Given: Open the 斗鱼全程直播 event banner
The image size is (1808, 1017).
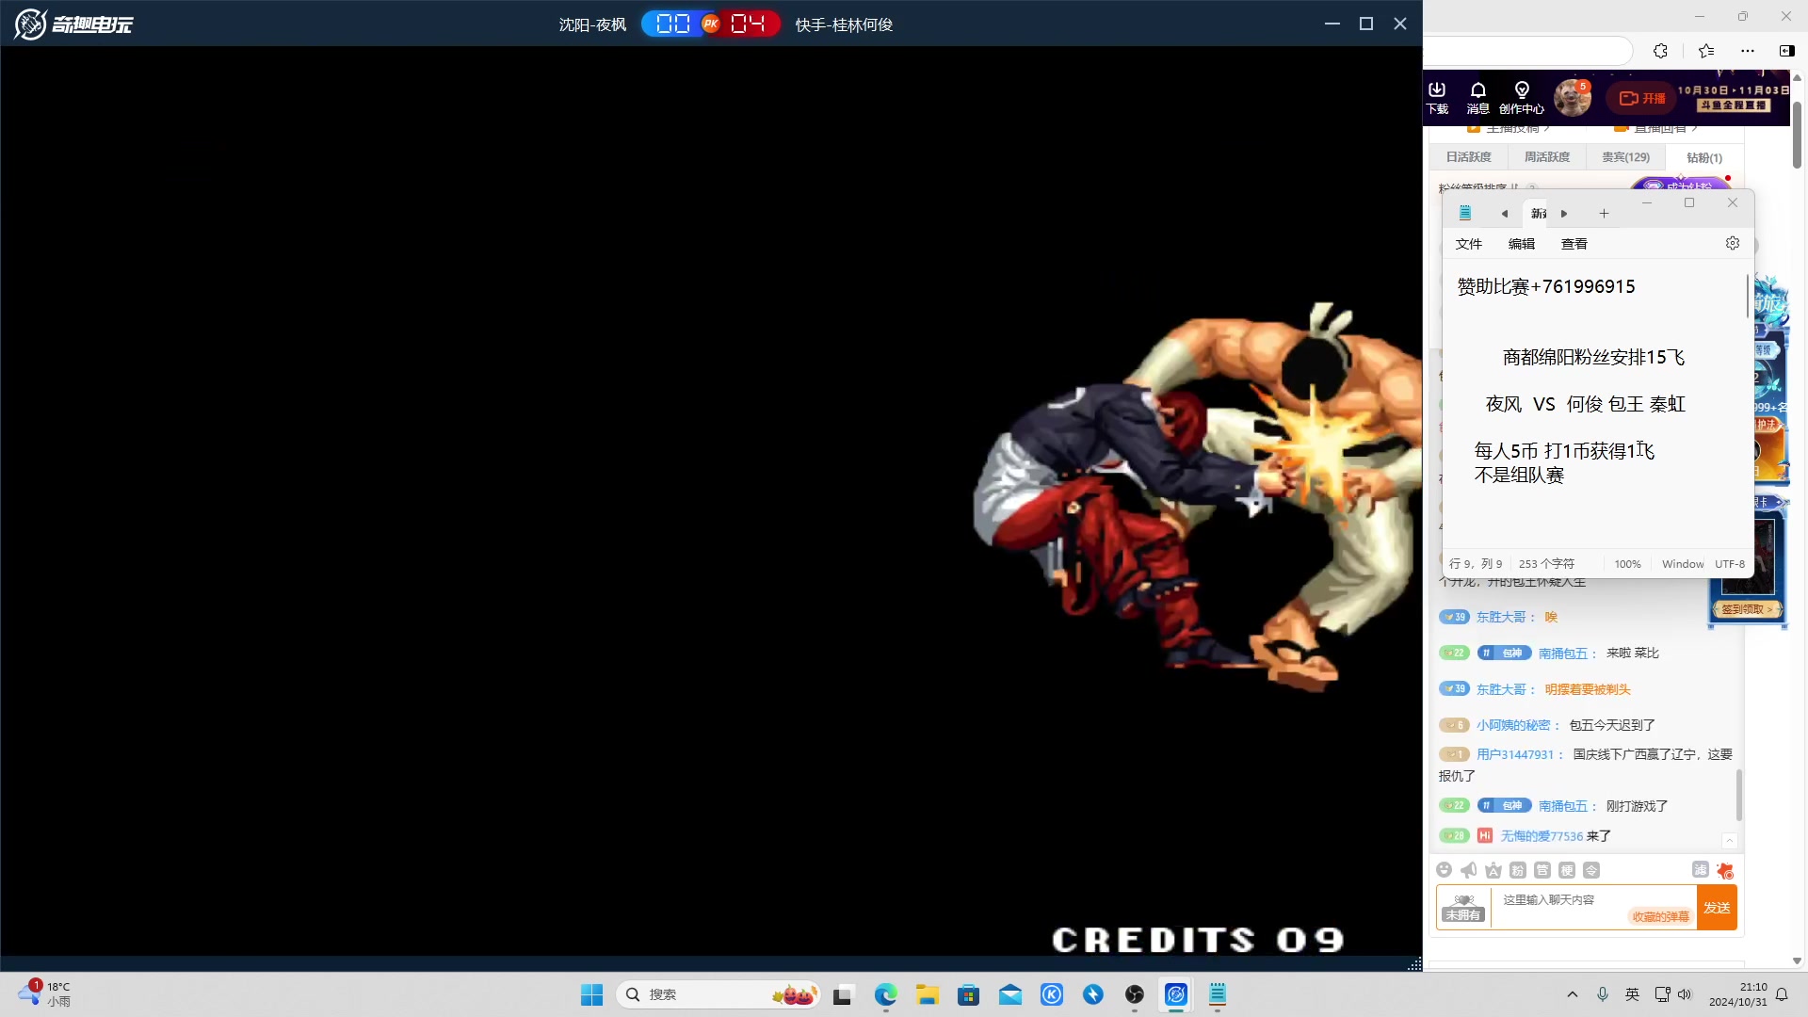Looking at the screenshot, I should (1733, 98).
